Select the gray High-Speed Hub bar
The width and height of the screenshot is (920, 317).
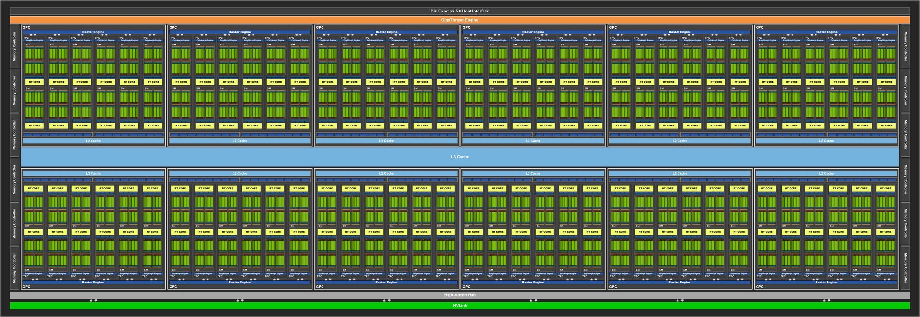(460, 295)
